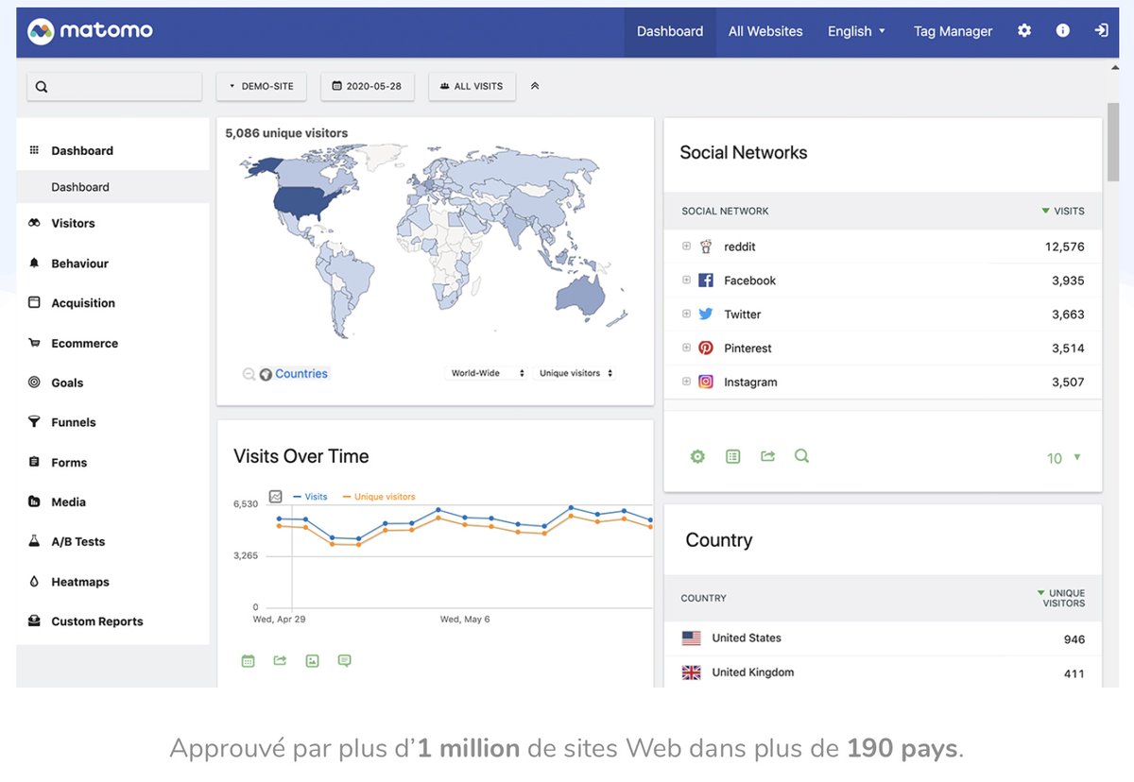The height and width of the screenshot is (782, 1134).
Task: Open the info about Matomo icon
Action: click(x=1063, y=31)
